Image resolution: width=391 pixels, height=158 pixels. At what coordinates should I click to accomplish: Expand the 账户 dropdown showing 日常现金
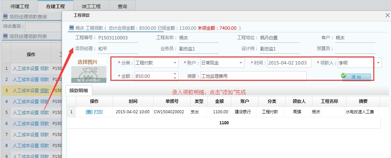click(241, 63)
